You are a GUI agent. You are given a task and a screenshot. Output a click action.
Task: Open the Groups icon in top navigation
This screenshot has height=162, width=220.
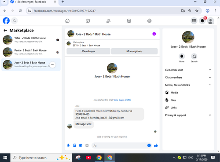[x=149, y=21]
